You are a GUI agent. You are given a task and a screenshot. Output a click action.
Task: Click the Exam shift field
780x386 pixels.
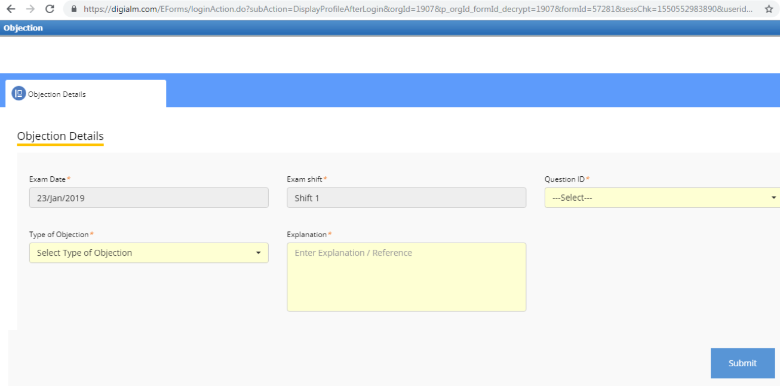point(406,198)
